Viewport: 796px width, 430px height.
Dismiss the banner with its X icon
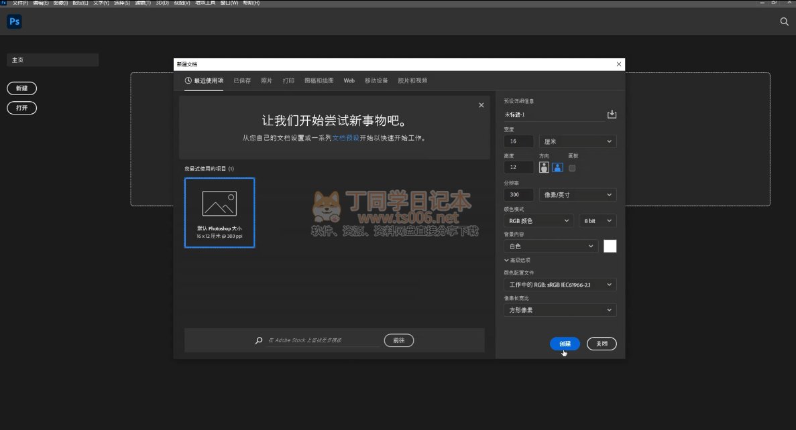coord(481,105)
